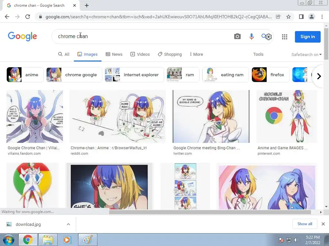Expand download.jpg options chevron

68,224
